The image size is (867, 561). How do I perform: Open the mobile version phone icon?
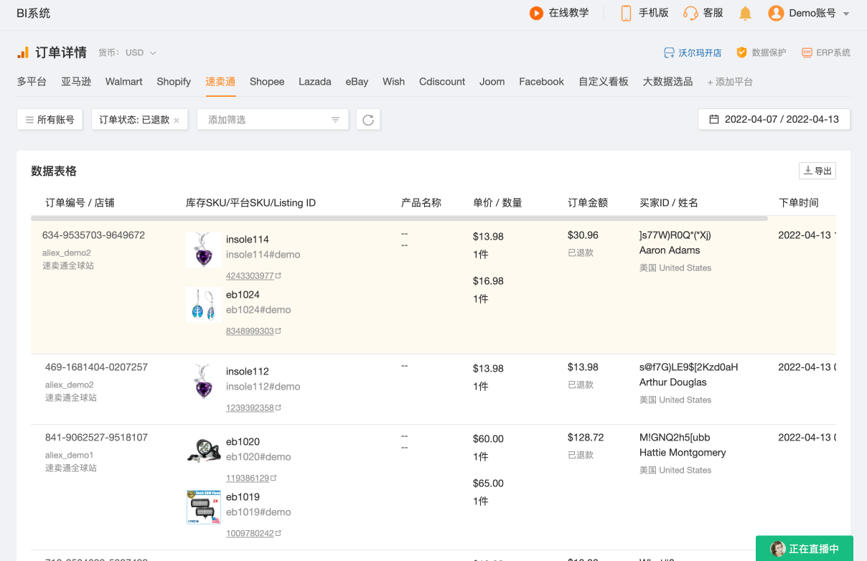626,13
